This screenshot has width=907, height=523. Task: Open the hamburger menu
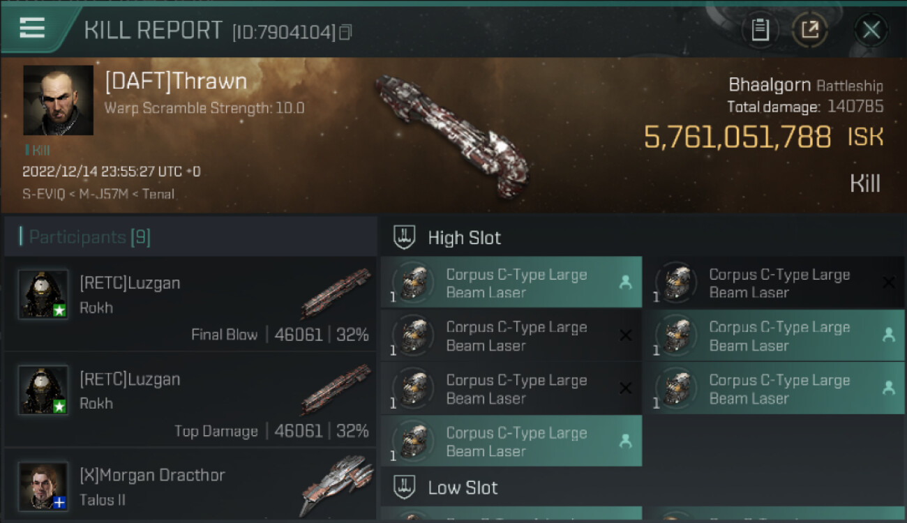(32, 28)
